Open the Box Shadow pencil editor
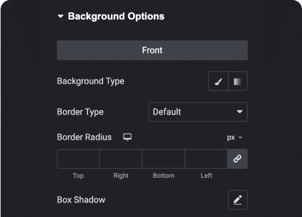The height and width of the screenshot is (217, 302). click(238, 200)
